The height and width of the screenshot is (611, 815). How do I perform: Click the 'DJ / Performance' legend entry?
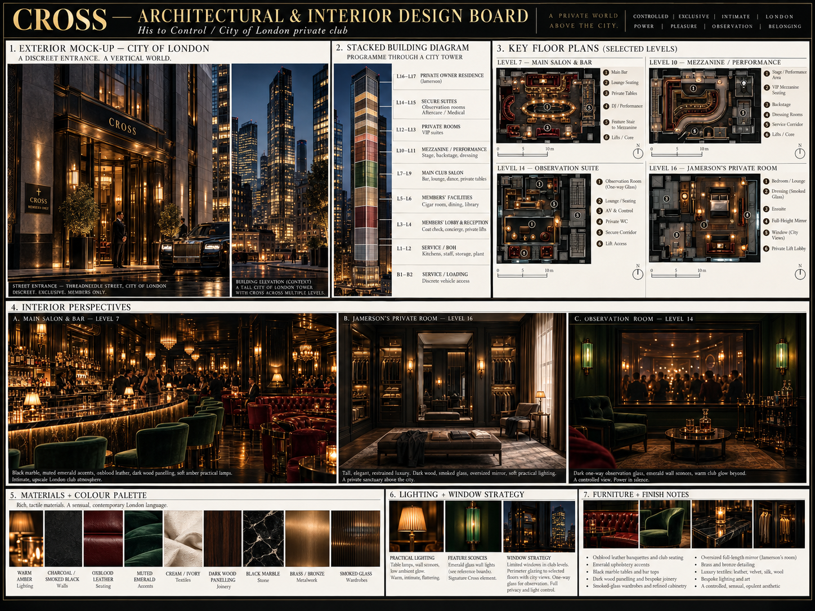pyautogui.click(x=623, y=106)
